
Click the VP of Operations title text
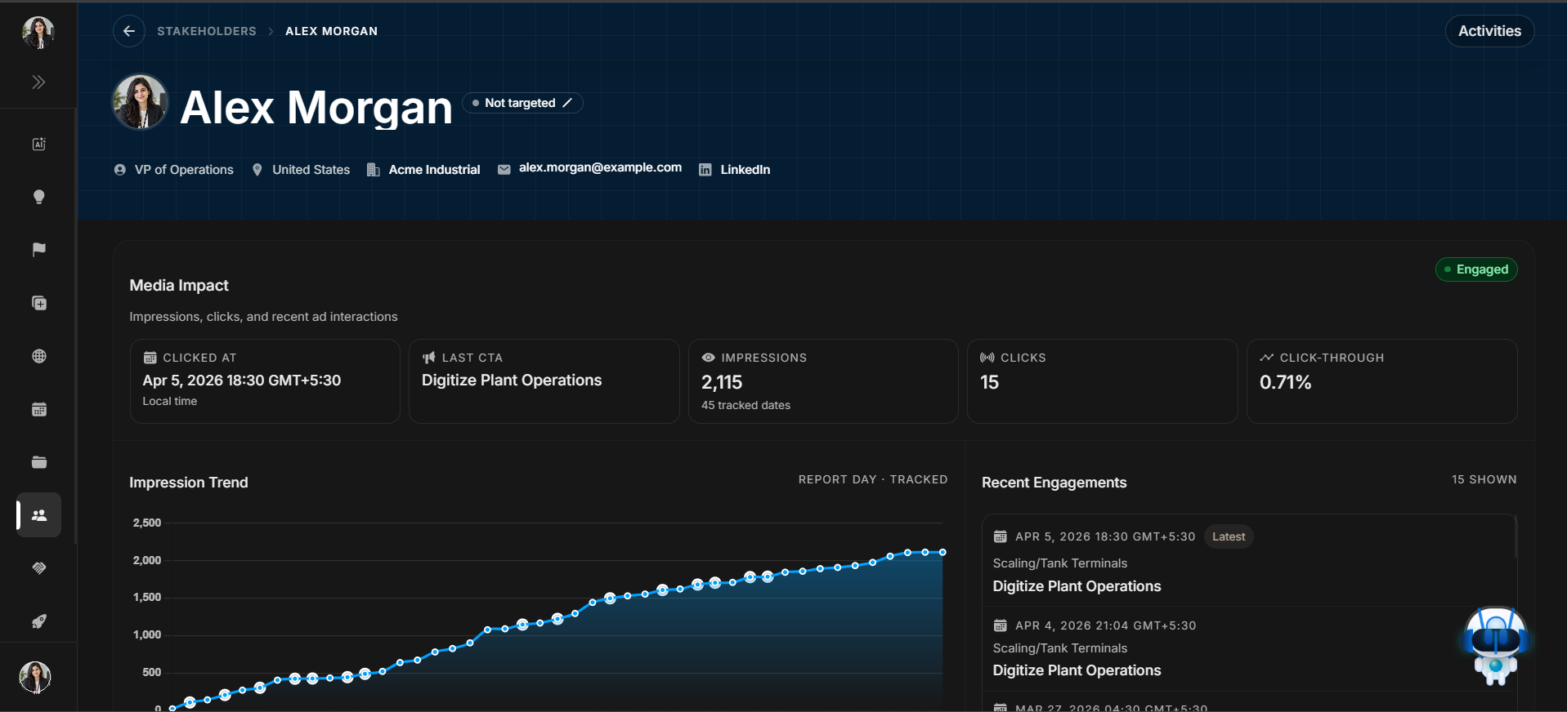click(184, 170)
